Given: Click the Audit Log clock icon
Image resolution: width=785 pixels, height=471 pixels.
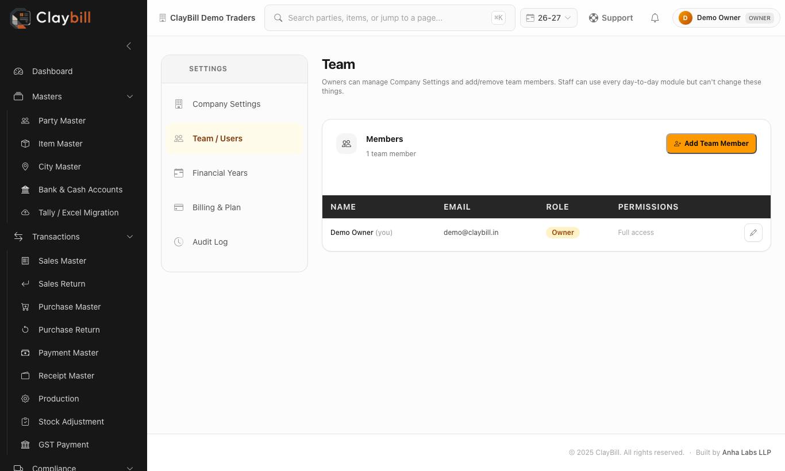Looking at the screenshot, I should (x=179, y=242).
